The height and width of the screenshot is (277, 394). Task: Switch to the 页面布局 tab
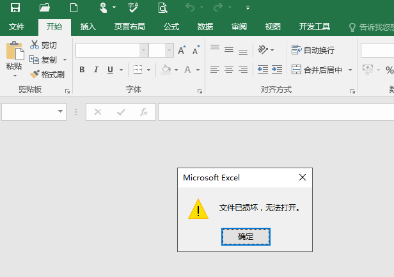point(130,27)
